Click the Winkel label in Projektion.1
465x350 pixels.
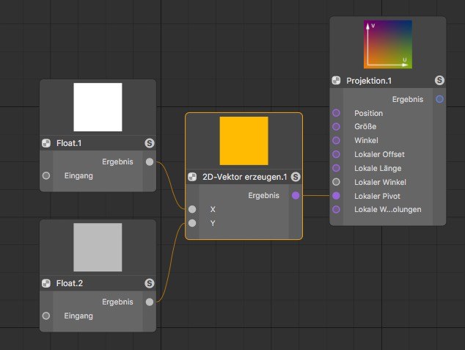click(x=366, y=140)
